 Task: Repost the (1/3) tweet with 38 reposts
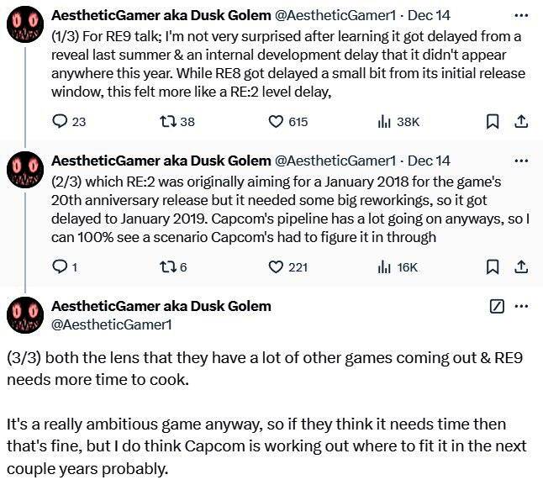[x=167, y=122]
